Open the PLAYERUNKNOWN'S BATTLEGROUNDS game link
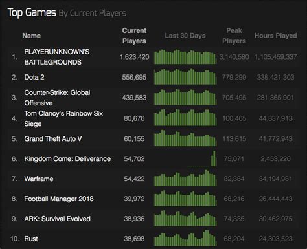The height and width of the screenshot is (249, 307). [57, 57]
